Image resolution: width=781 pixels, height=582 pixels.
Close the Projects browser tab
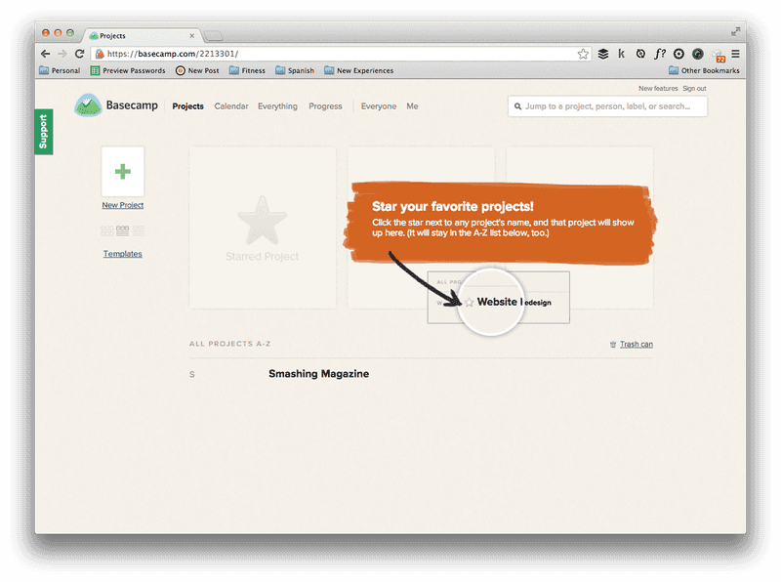pos(191,36)
